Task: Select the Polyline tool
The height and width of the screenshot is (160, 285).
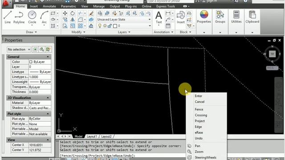Action: (x=19, y=17)
